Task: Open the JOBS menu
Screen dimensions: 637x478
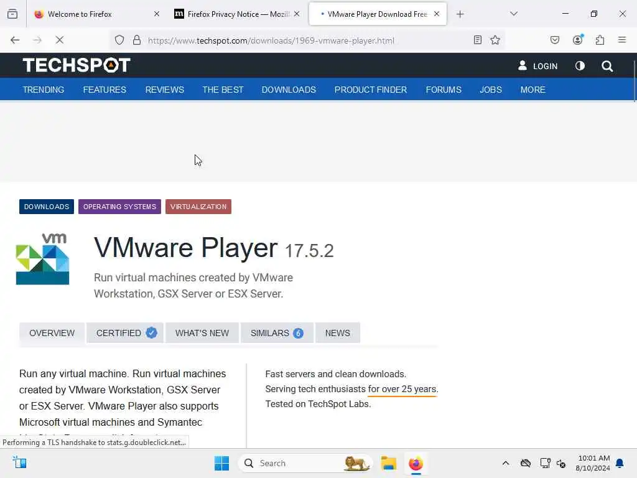Action: [x=491, y=90]
